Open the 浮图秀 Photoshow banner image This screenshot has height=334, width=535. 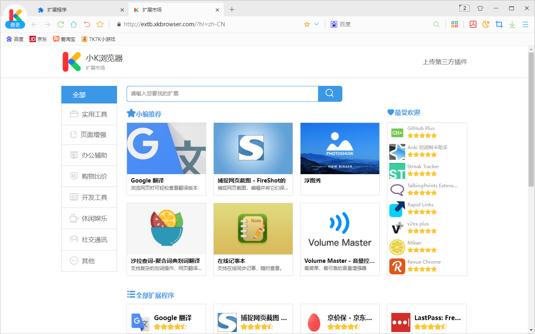[340, 148]
